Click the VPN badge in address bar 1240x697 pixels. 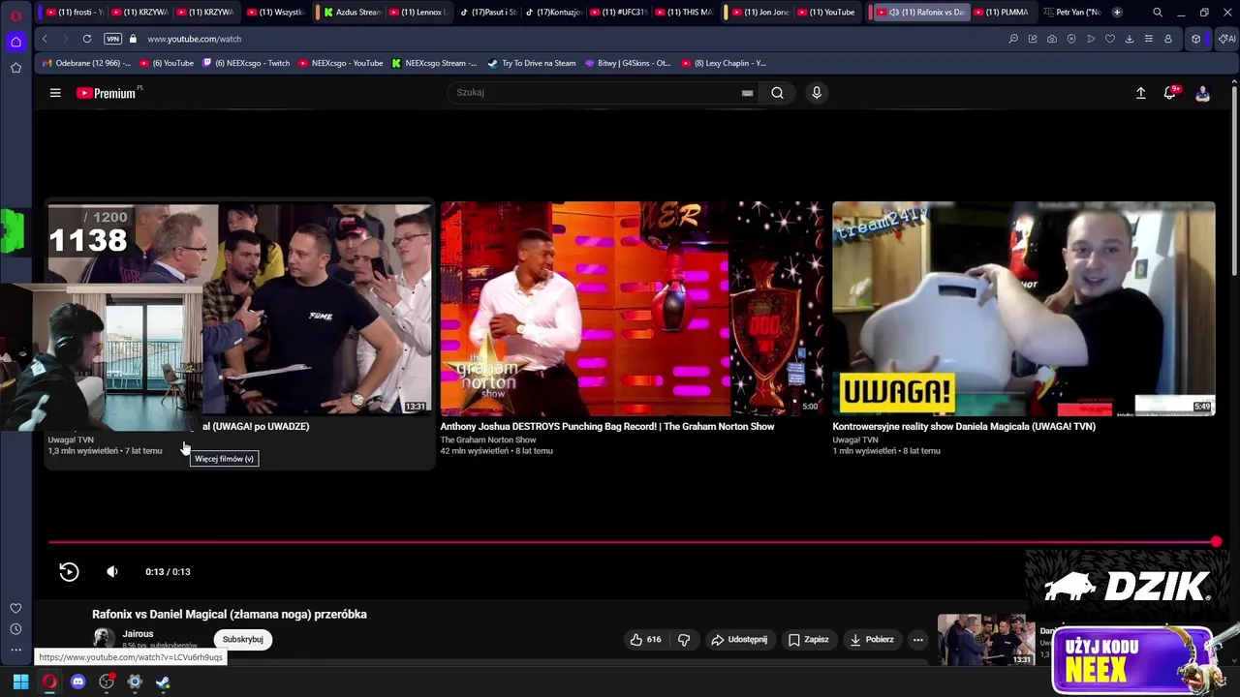point(112,39)
